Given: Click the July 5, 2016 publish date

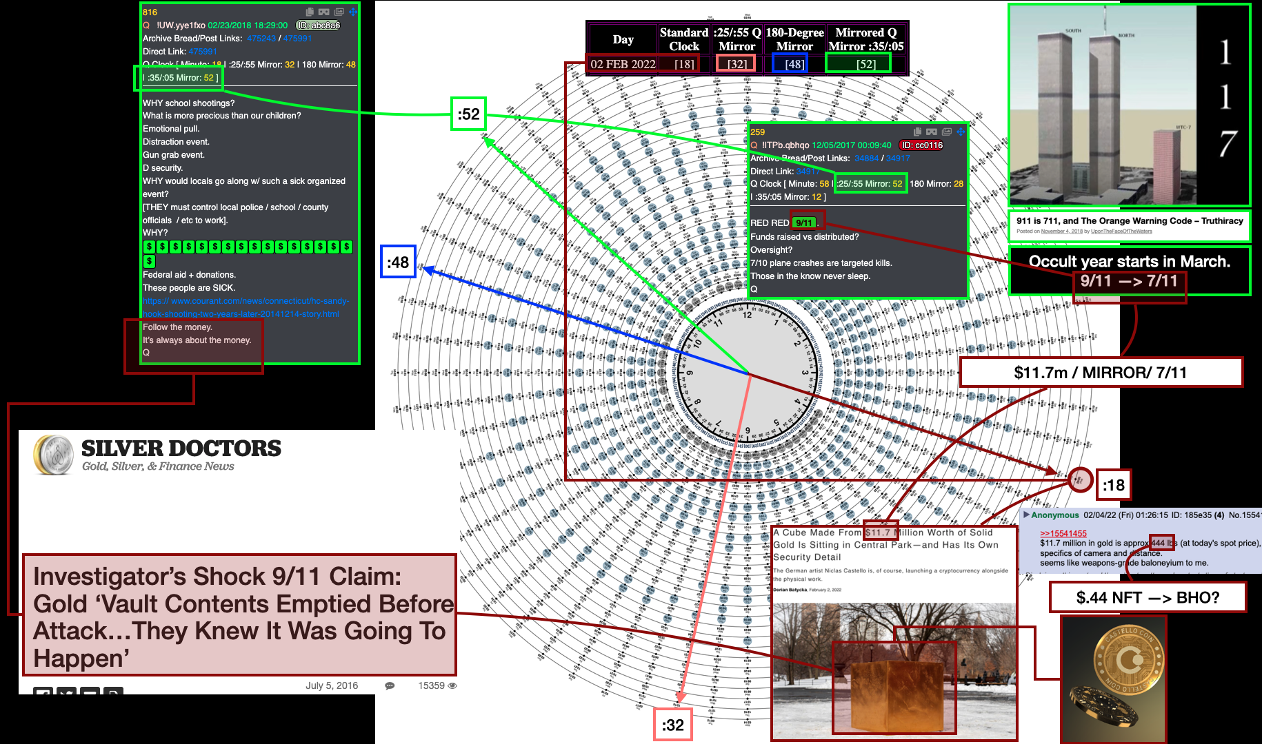Looking at the screenshot, I should [x=332, y=686].
